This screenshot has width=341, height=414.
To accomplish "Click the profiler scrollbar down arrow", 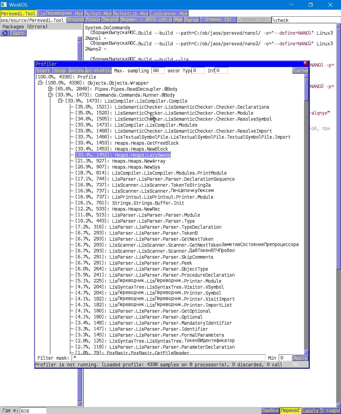I will pos(306,352).
